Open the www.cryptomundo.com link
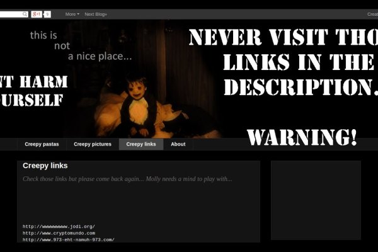This screenshot has height=252, width=378. point(59,233)
